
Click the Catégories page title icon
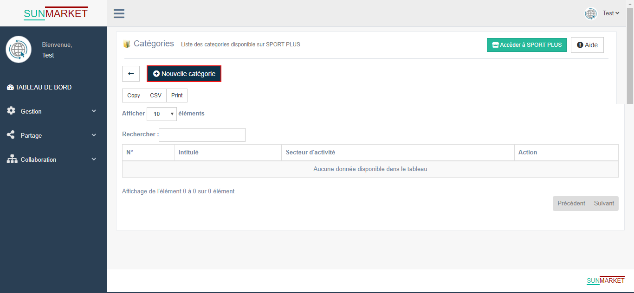[126, 44]
